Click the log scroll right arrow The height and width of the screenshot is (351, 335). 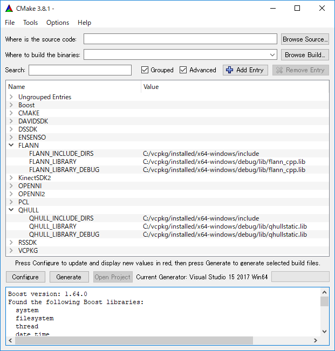tap(315, 340)
